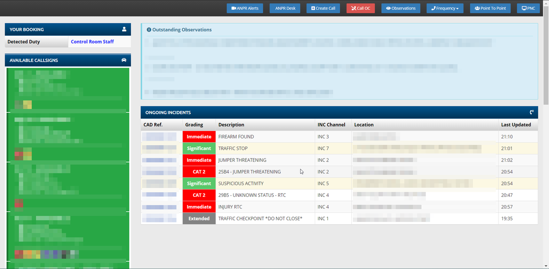Image resolution: width=549 pixels, height=269 pixels.
Task: Expand the Frequency dropdown
Action: pos(445,8)
